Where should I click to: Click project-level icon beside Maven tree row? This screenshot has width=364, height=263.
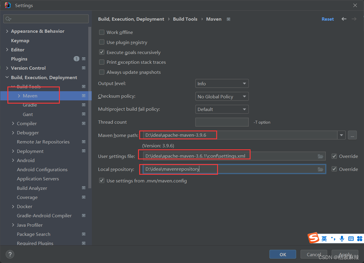click(x=84, y=96)
